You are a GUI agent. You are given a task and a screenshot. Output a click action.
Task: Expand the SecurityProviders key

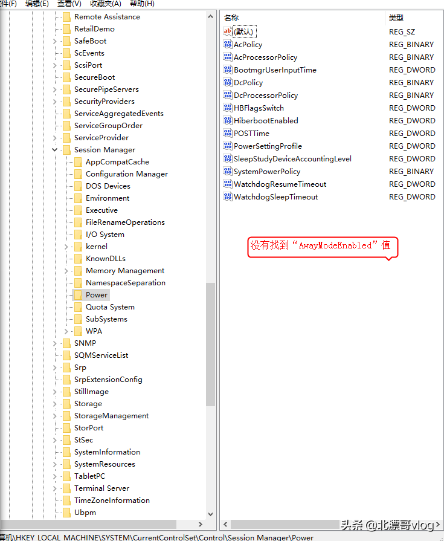click(x=54, y=102)
